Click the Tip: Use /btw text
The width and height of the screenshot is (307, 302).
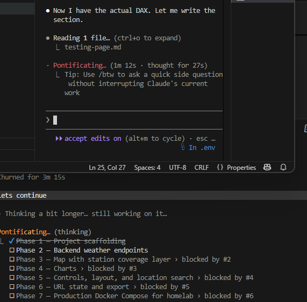pos(144,84)
